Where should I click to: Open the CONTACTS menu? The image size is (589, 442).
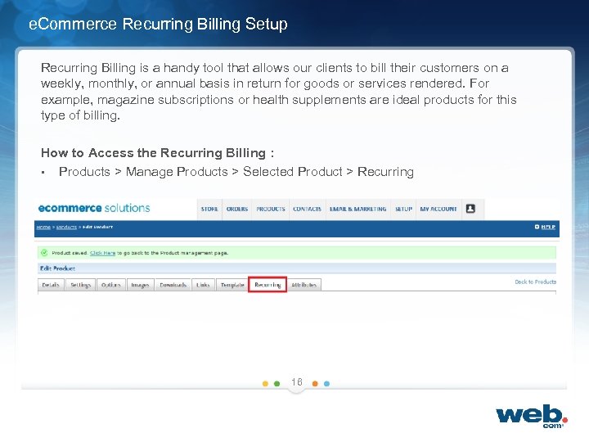(x=308, y=209)
